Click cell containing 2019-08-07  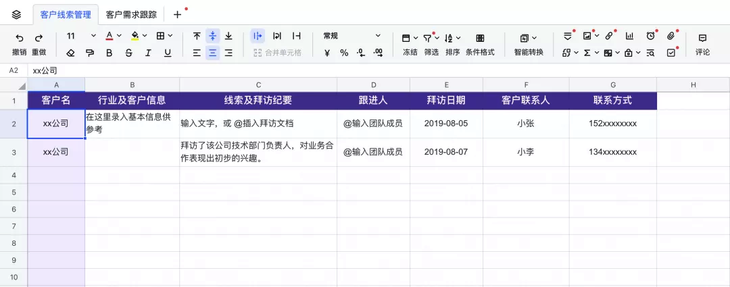tap(446, 152)
